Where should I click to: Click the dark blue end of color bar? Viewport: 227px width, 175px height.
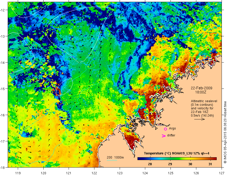pyautogui.click(x=139, y=159)
